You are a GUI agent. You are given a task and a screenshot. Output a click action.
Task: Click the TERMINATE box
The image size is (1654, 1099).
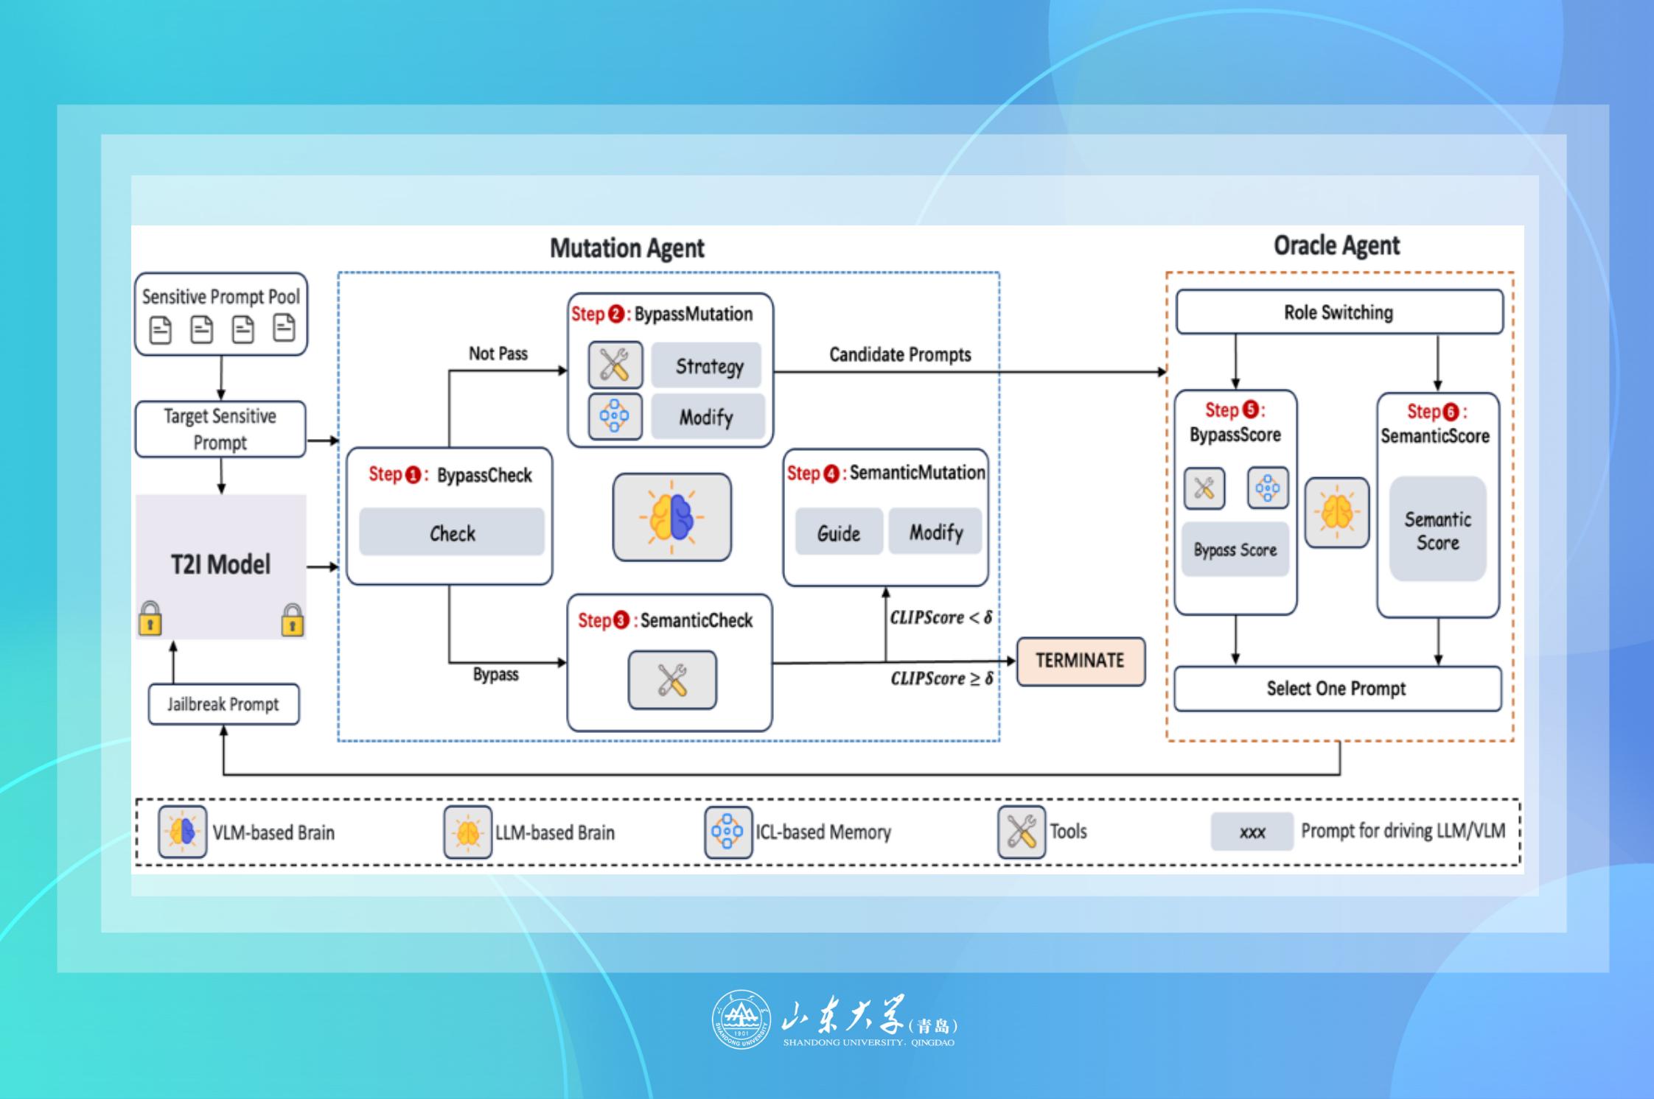1081,661
